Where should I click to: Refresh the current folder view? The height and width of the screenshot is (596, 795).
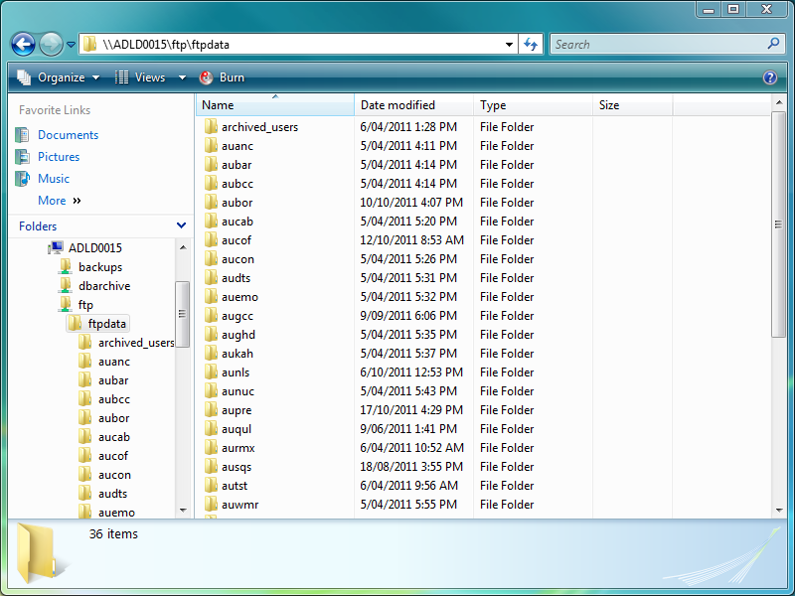530,44
